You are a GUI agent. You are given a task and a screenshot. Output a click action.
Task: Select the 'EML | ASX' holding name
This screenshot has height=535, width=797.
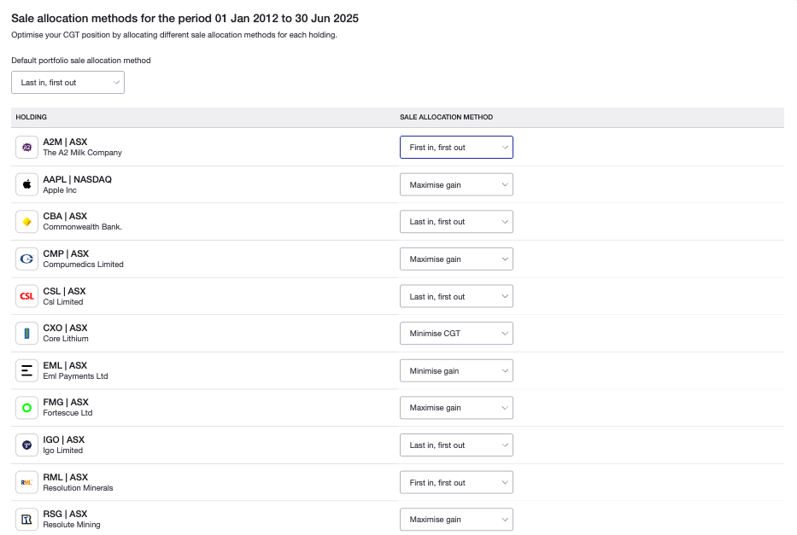(65, 365)
